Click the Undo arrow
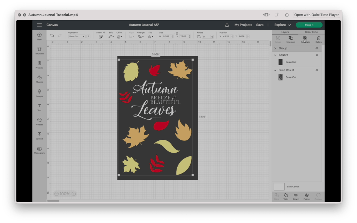 52,36
